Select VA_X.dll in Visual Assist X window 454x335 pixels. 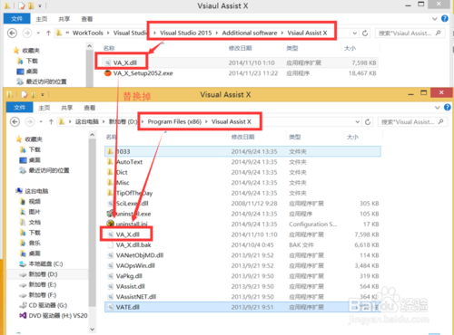tap(124, 234)
